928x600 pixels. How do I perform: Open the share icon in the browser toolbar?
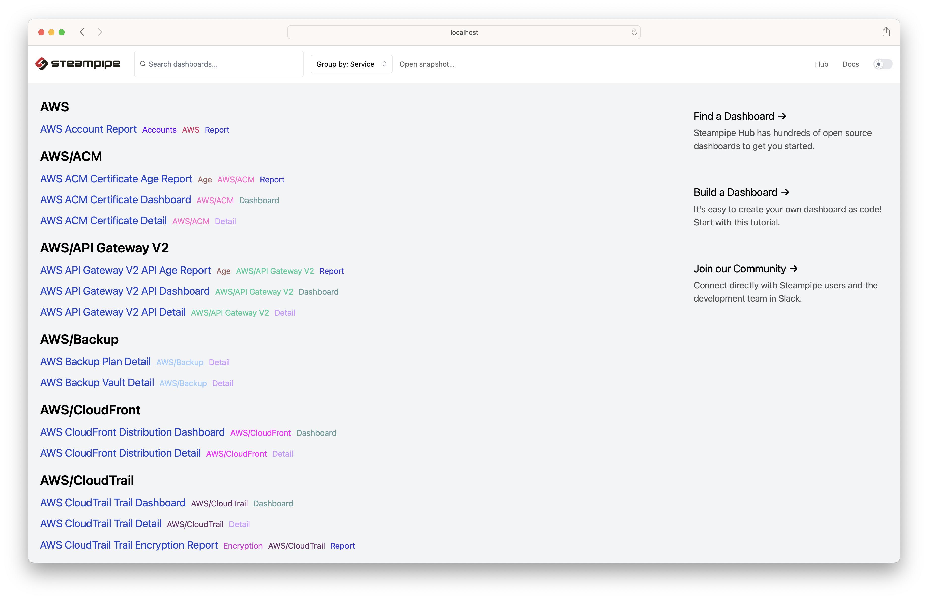click(886, 31)
